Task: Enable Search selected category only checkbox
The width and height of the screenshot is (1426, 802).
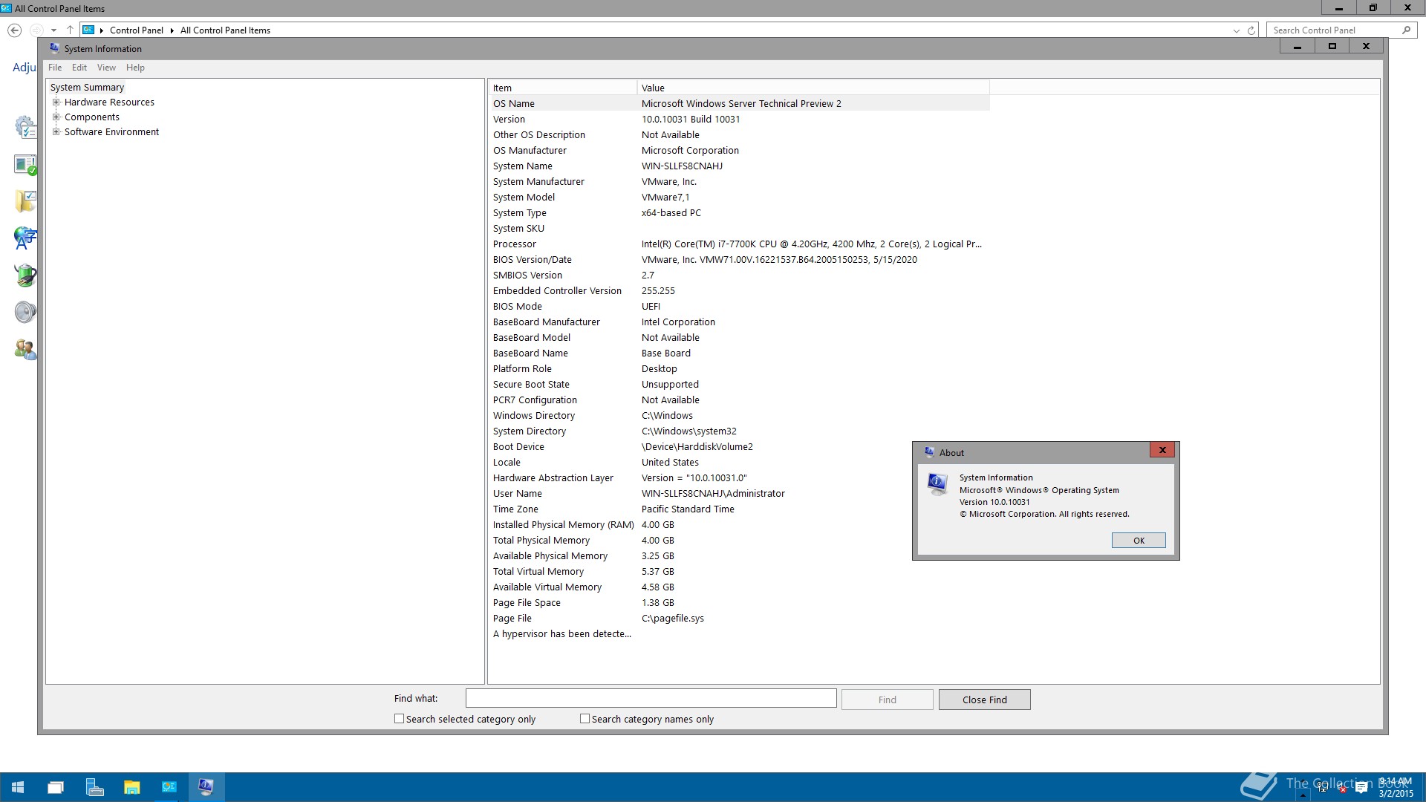Action: pyautogui.click(x=399, y=719)
